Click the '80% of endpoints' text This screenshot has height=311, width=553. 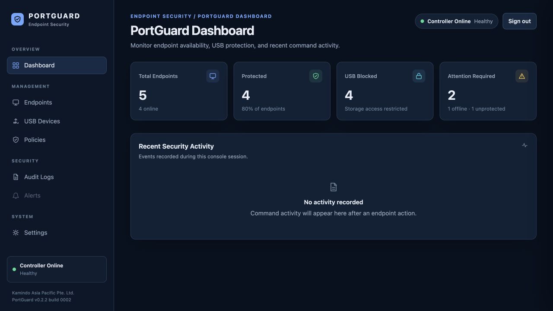[264, 109]
